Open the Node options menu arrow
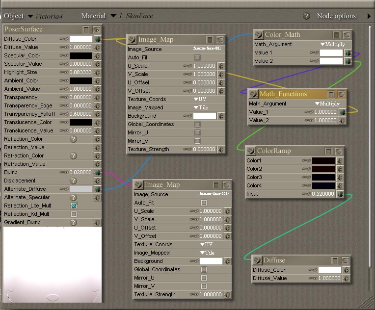 (x=369, y=16)
